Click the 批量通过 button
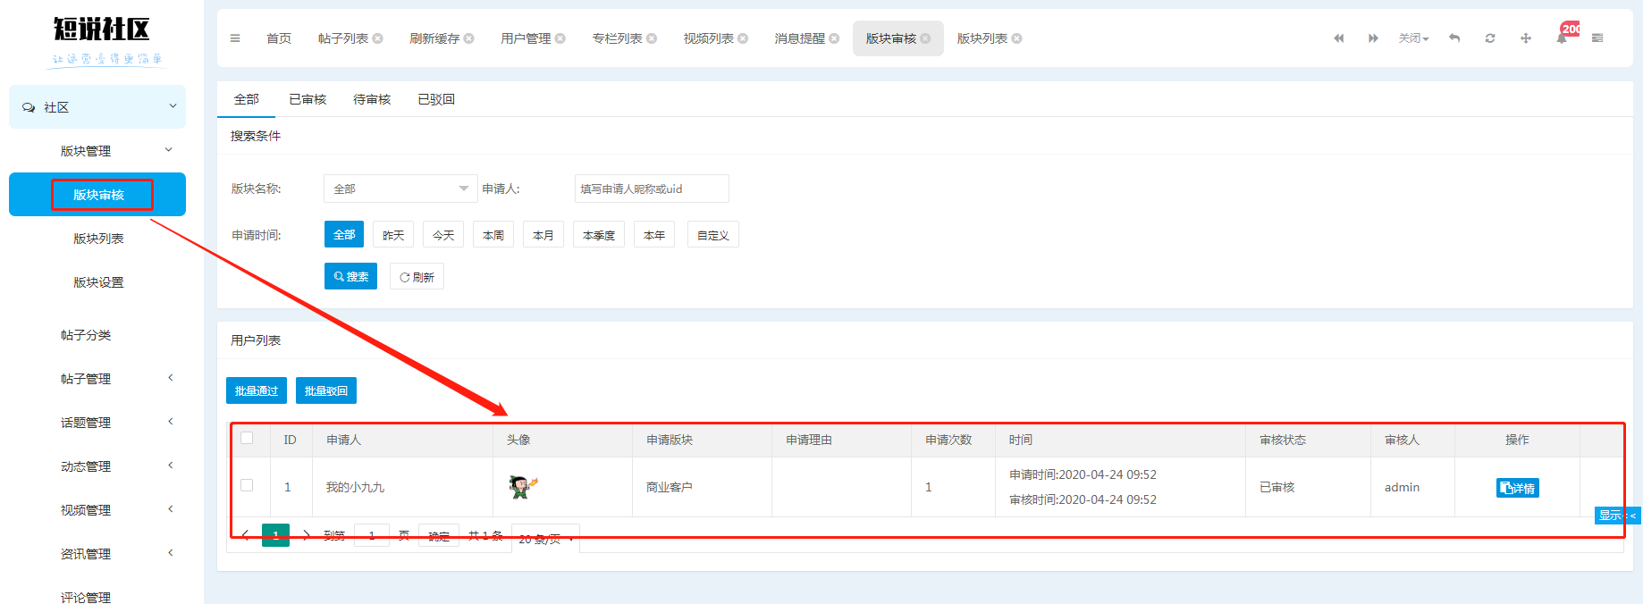Screen dimensions: 1643x604 (257, 390)
